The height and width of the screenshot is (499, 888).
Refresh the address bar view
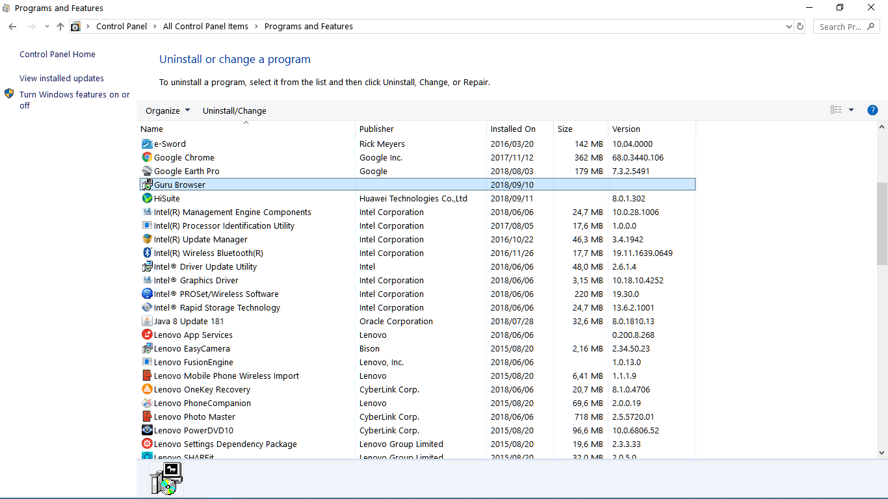click(800, 27)
